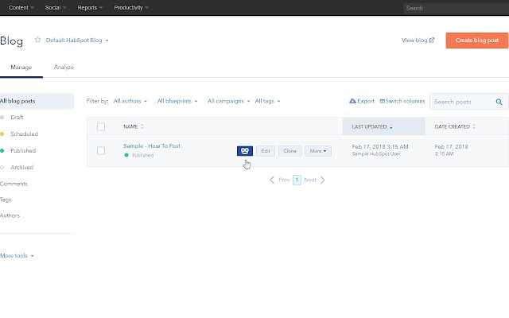The image size is (509, 318).
Task: Open the All campaigns filter
Action: (x=229, y=101)
